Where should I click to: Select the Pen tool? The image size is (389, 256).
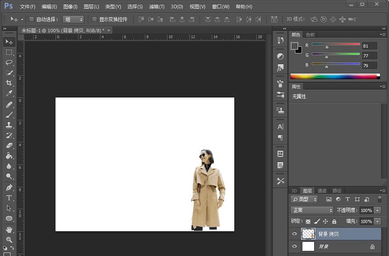point(9,188)
